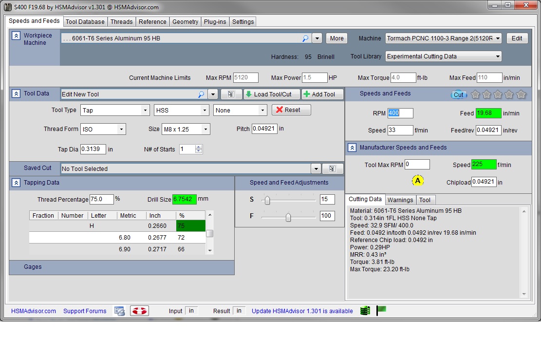Click the Thread Percentage input field

tap(101, 199)
